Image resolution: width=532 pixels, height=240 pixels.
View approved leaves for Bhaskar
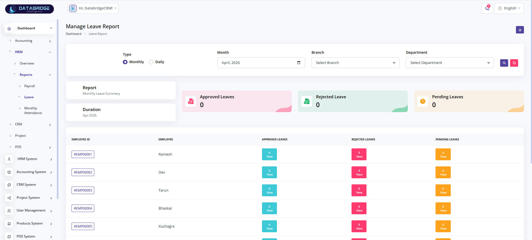tap(269, 208)
